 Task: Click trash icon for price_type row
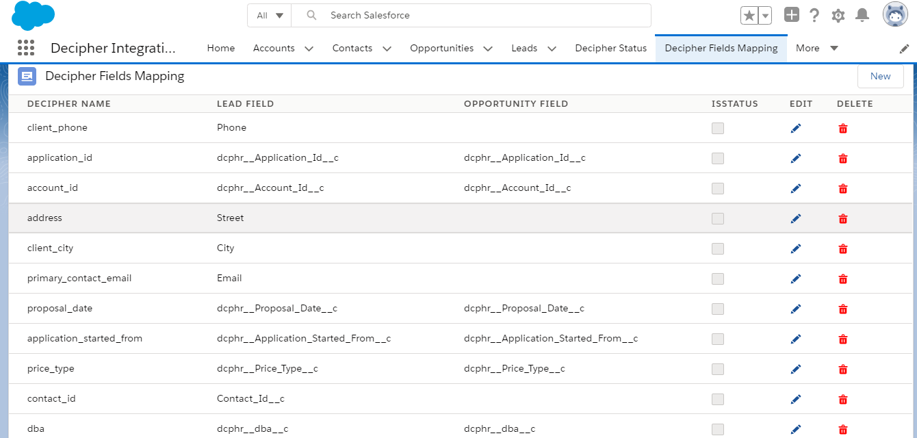point(843,370)
